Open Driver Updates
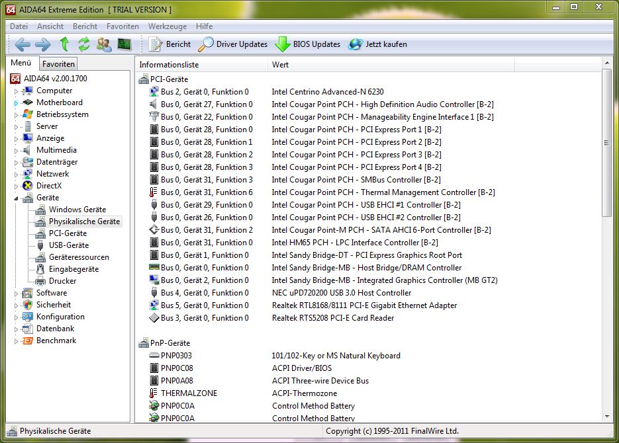The width and height of the screenshot is (619, 443). click(232, 44)
